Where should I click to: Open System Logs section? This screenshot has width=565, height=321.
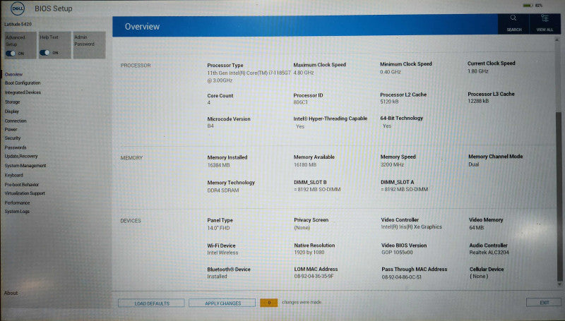(x=17, y=212)
